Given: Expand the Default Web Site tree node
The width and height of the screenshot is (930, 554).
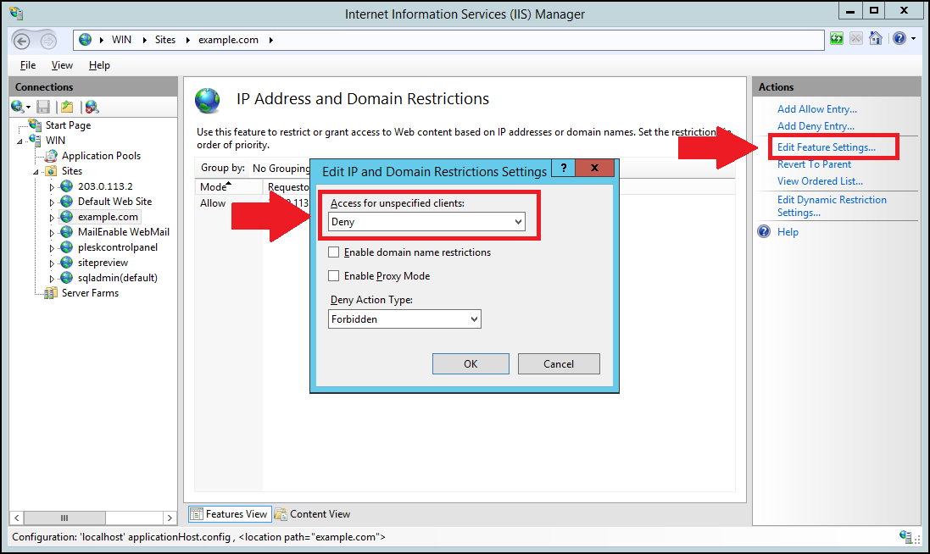Looking at the screenshot, I should click(52, 202).
